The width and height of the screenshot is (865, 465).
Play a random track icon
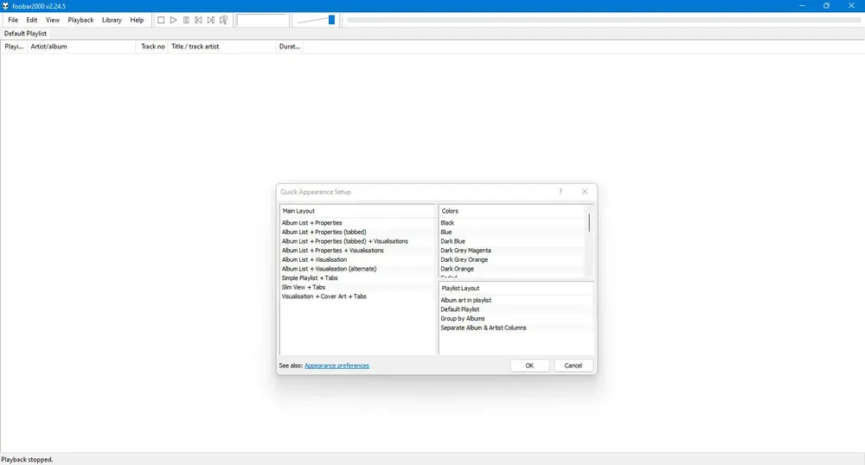pos(224,20)
